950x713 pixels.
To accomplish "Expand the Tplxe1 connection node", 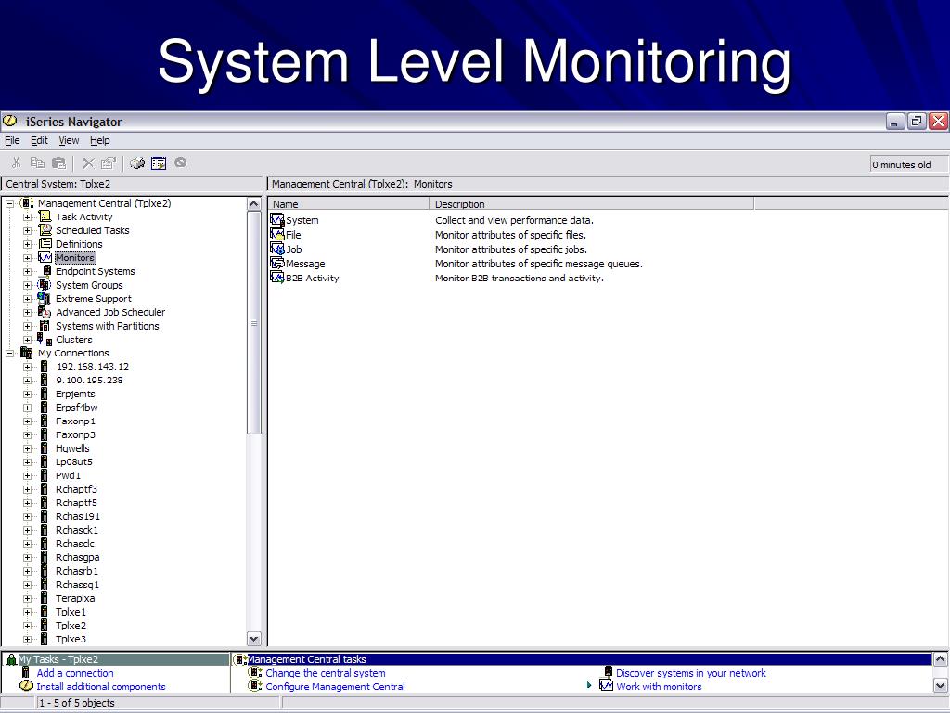I will (27, 612).
